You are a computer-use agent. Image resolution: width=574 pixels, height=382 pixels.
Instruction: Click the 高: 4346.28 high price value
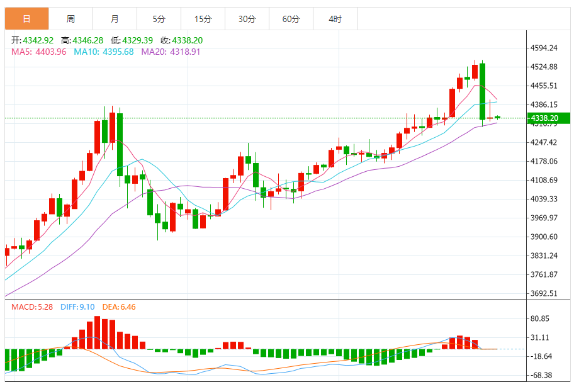click(x=82, y=40)
